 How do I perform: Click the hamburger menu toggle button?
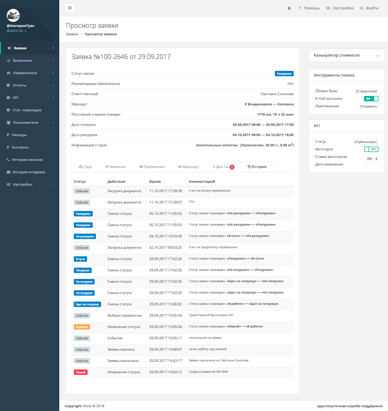click(x=70, y=8)
